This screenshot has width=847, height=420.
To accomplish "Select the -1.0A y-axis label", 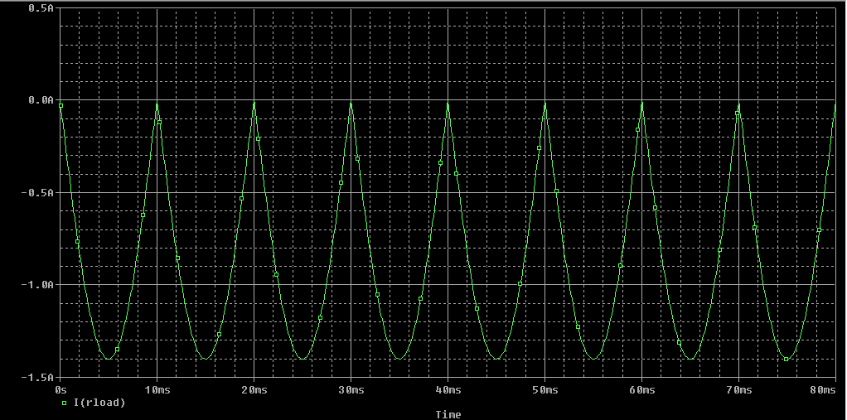I will (x=39, y=284).
